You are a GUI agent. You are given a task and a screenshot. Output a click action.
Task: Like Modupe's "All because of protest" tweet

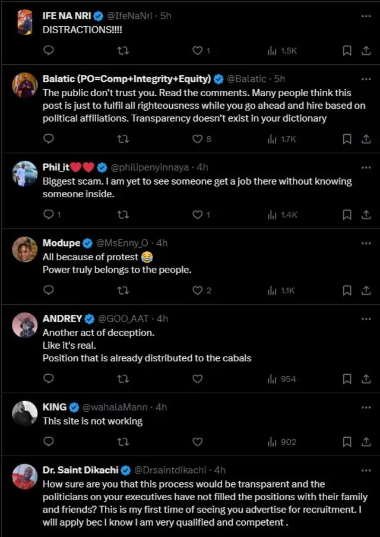coord(197,290)
